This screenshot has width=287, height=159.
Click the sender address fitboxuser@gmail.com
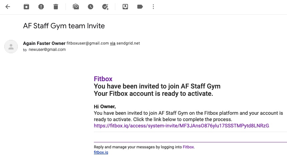coord(88,43)
